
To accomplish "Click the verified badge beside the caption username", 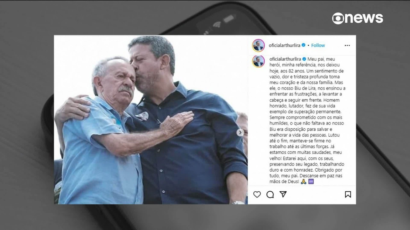I will (304, 59).
